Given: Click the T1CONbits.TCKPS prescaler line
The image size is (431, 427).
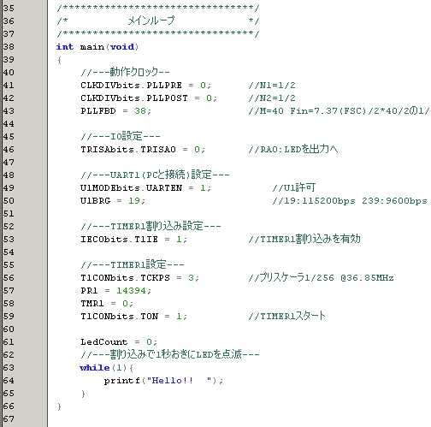Looking at the screenshot, I should pos(139,278).
